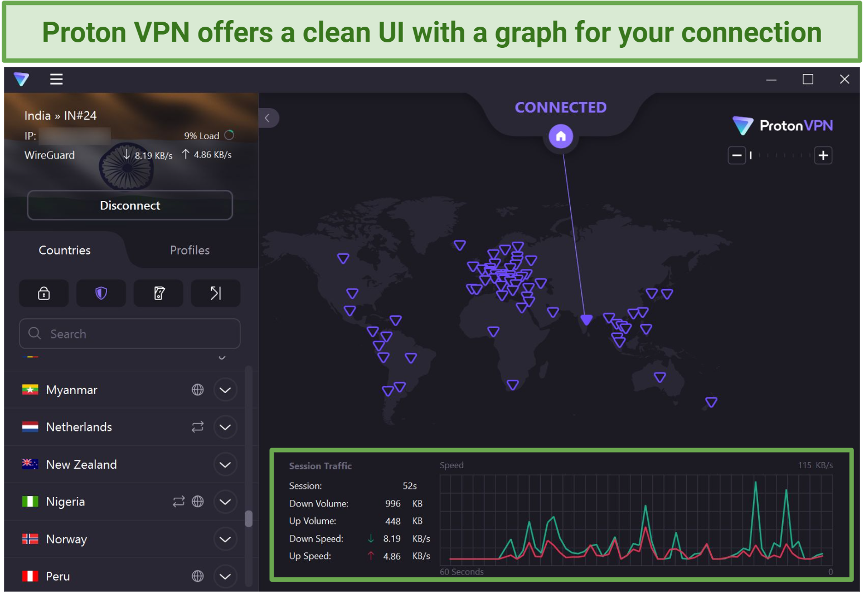864x594 pixels.
Task: Zoom out the map with minus button
Action: (x=737, y=155)
